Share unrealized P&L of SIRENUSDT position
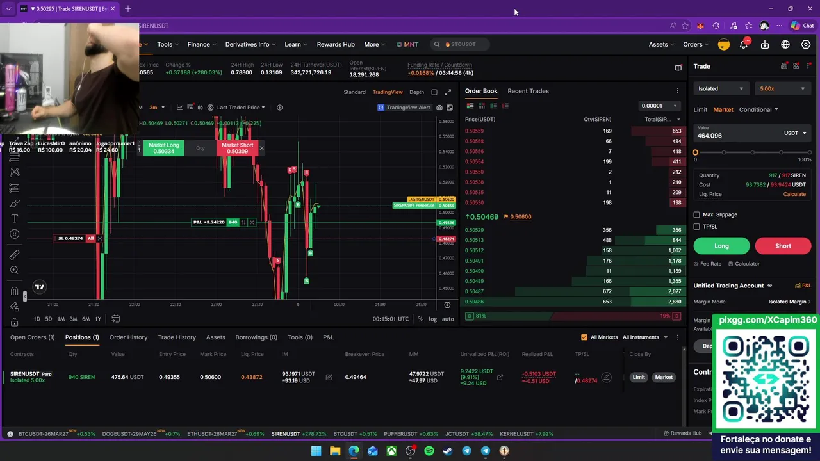820x461 pixels. coord(500,377)
